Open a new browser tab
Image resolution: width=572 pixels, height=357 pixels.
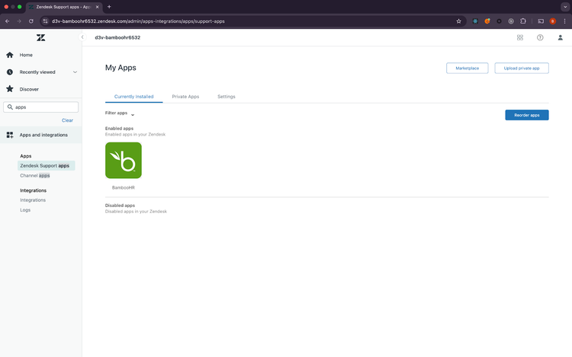pos(109,7)
